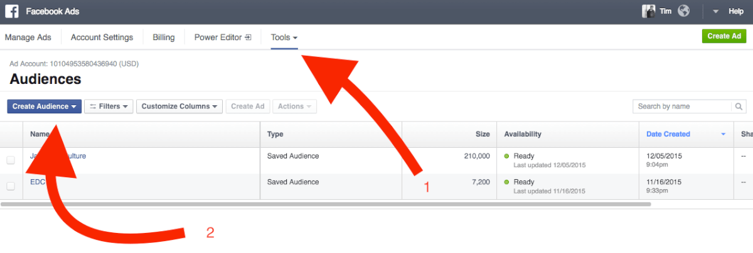
Task: Open the Create Audience dropdown
Action: [x=45, y=106]
